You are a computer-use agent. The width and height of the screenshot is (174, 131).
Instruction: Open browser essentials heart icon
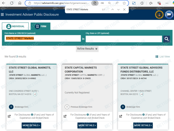(x=159, y=3)
